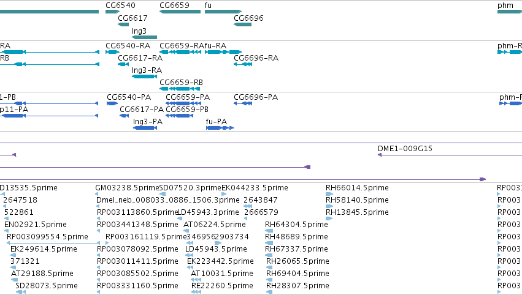Open the RP003099554.5prime EST
Viewport: 522px width, 295px height.
pos(53,243)
